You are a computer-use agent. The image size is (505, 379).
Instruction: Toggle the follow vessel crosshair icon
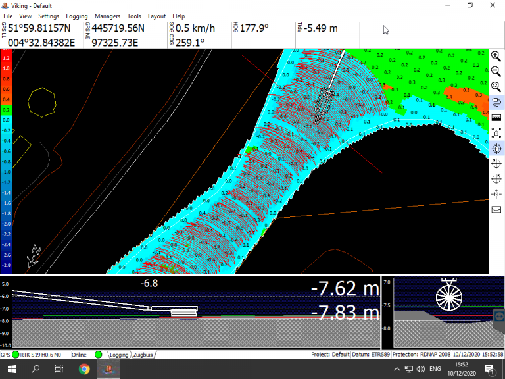[x=496, y=149]
